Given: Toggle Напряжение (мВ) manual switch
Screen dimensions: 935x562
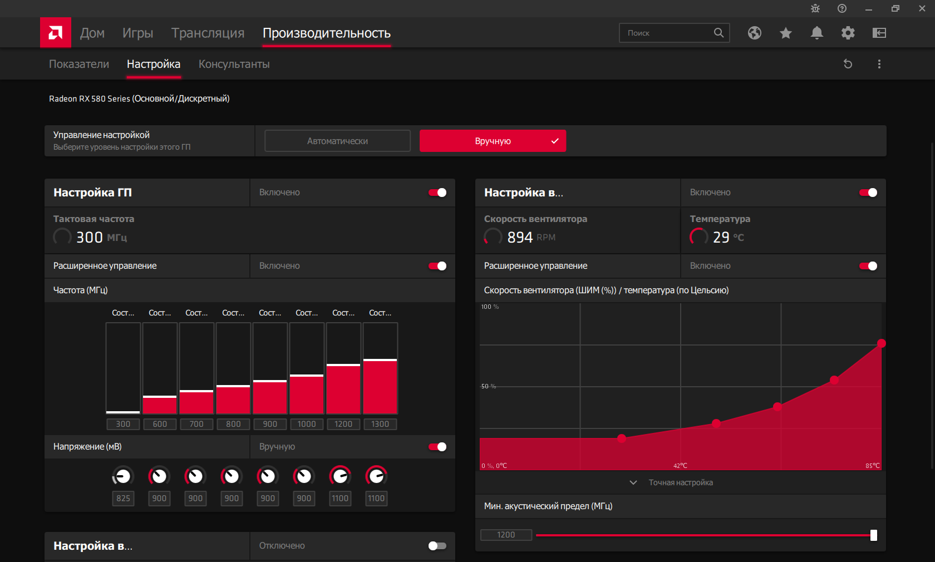Looking at the screenshot, I should (437, 447).
